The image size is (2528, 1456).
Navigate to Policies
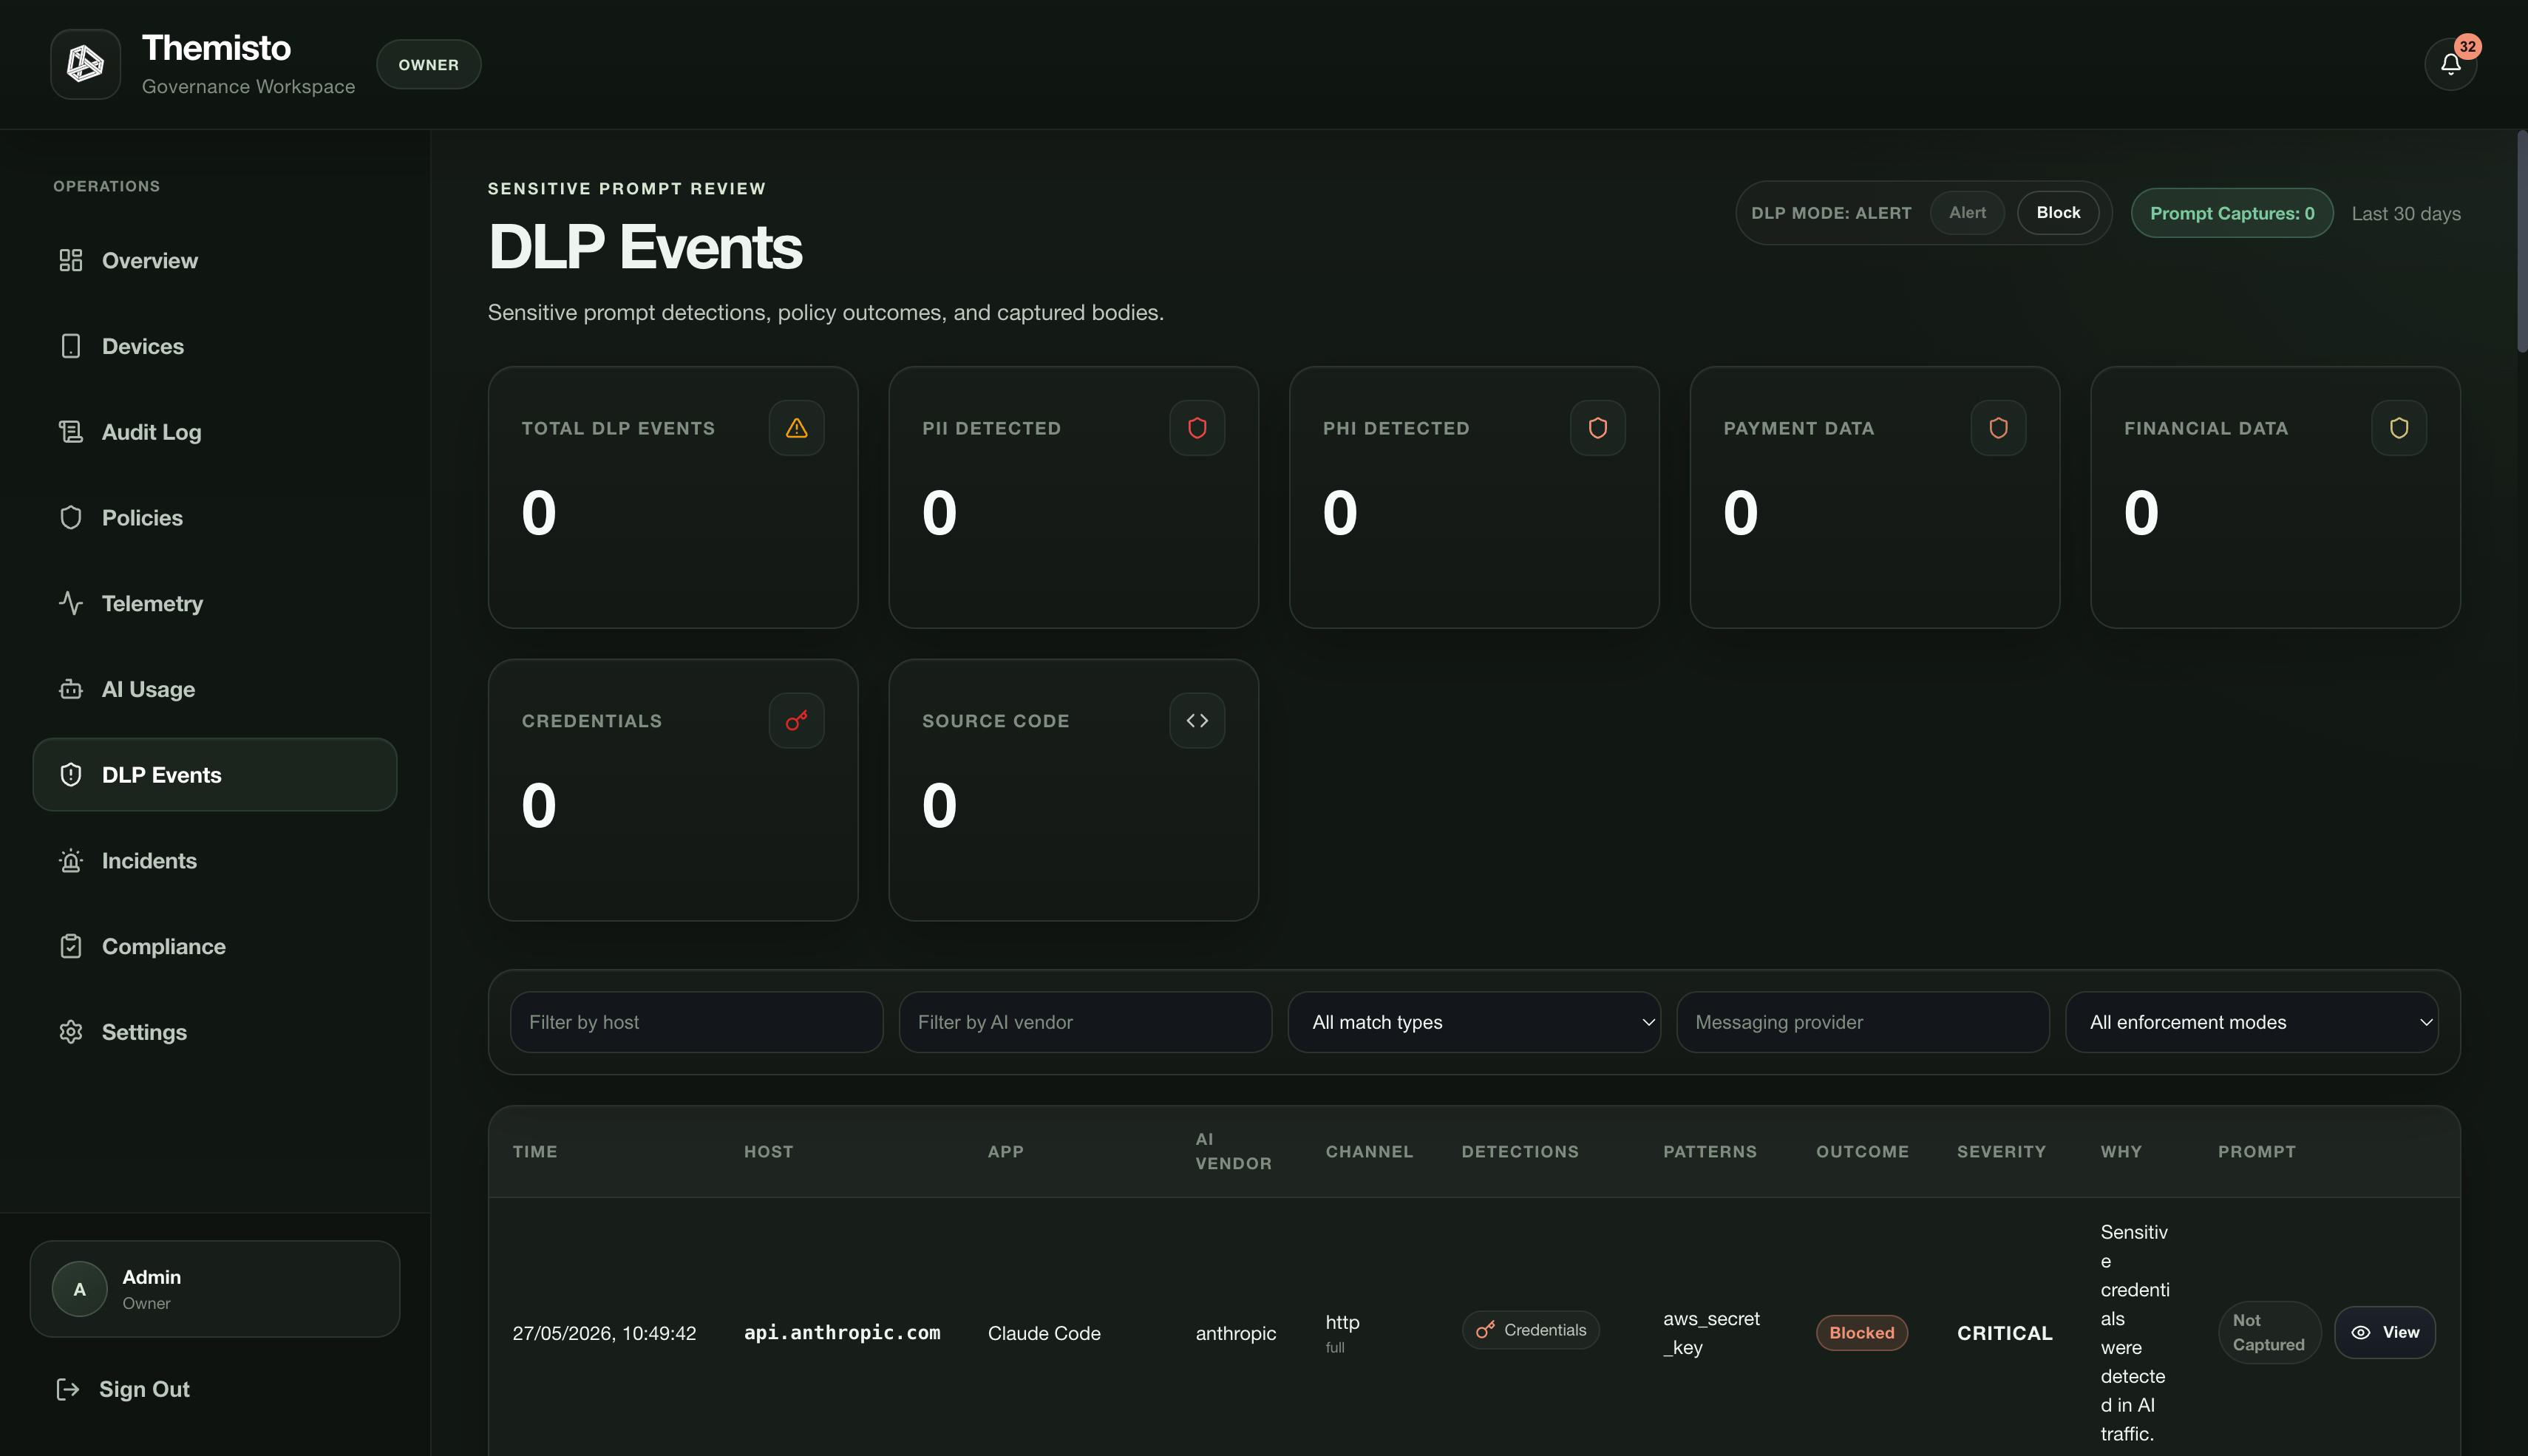[215, 517]
